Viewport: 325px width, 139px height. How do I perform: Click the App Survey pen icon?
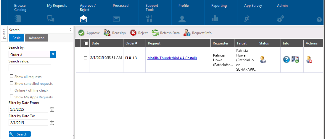tap(248, 19)
